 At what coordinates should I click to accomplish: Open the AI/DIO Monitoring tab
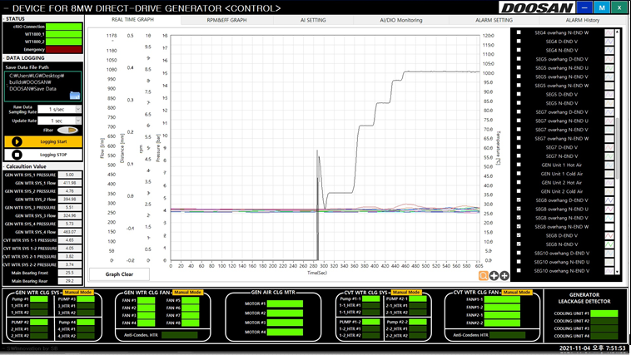tap(401, 19)
